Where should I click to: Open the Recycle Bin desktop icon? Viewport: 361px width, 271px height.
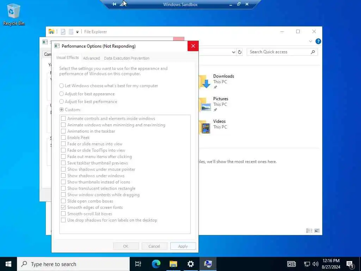pos(14,14)
